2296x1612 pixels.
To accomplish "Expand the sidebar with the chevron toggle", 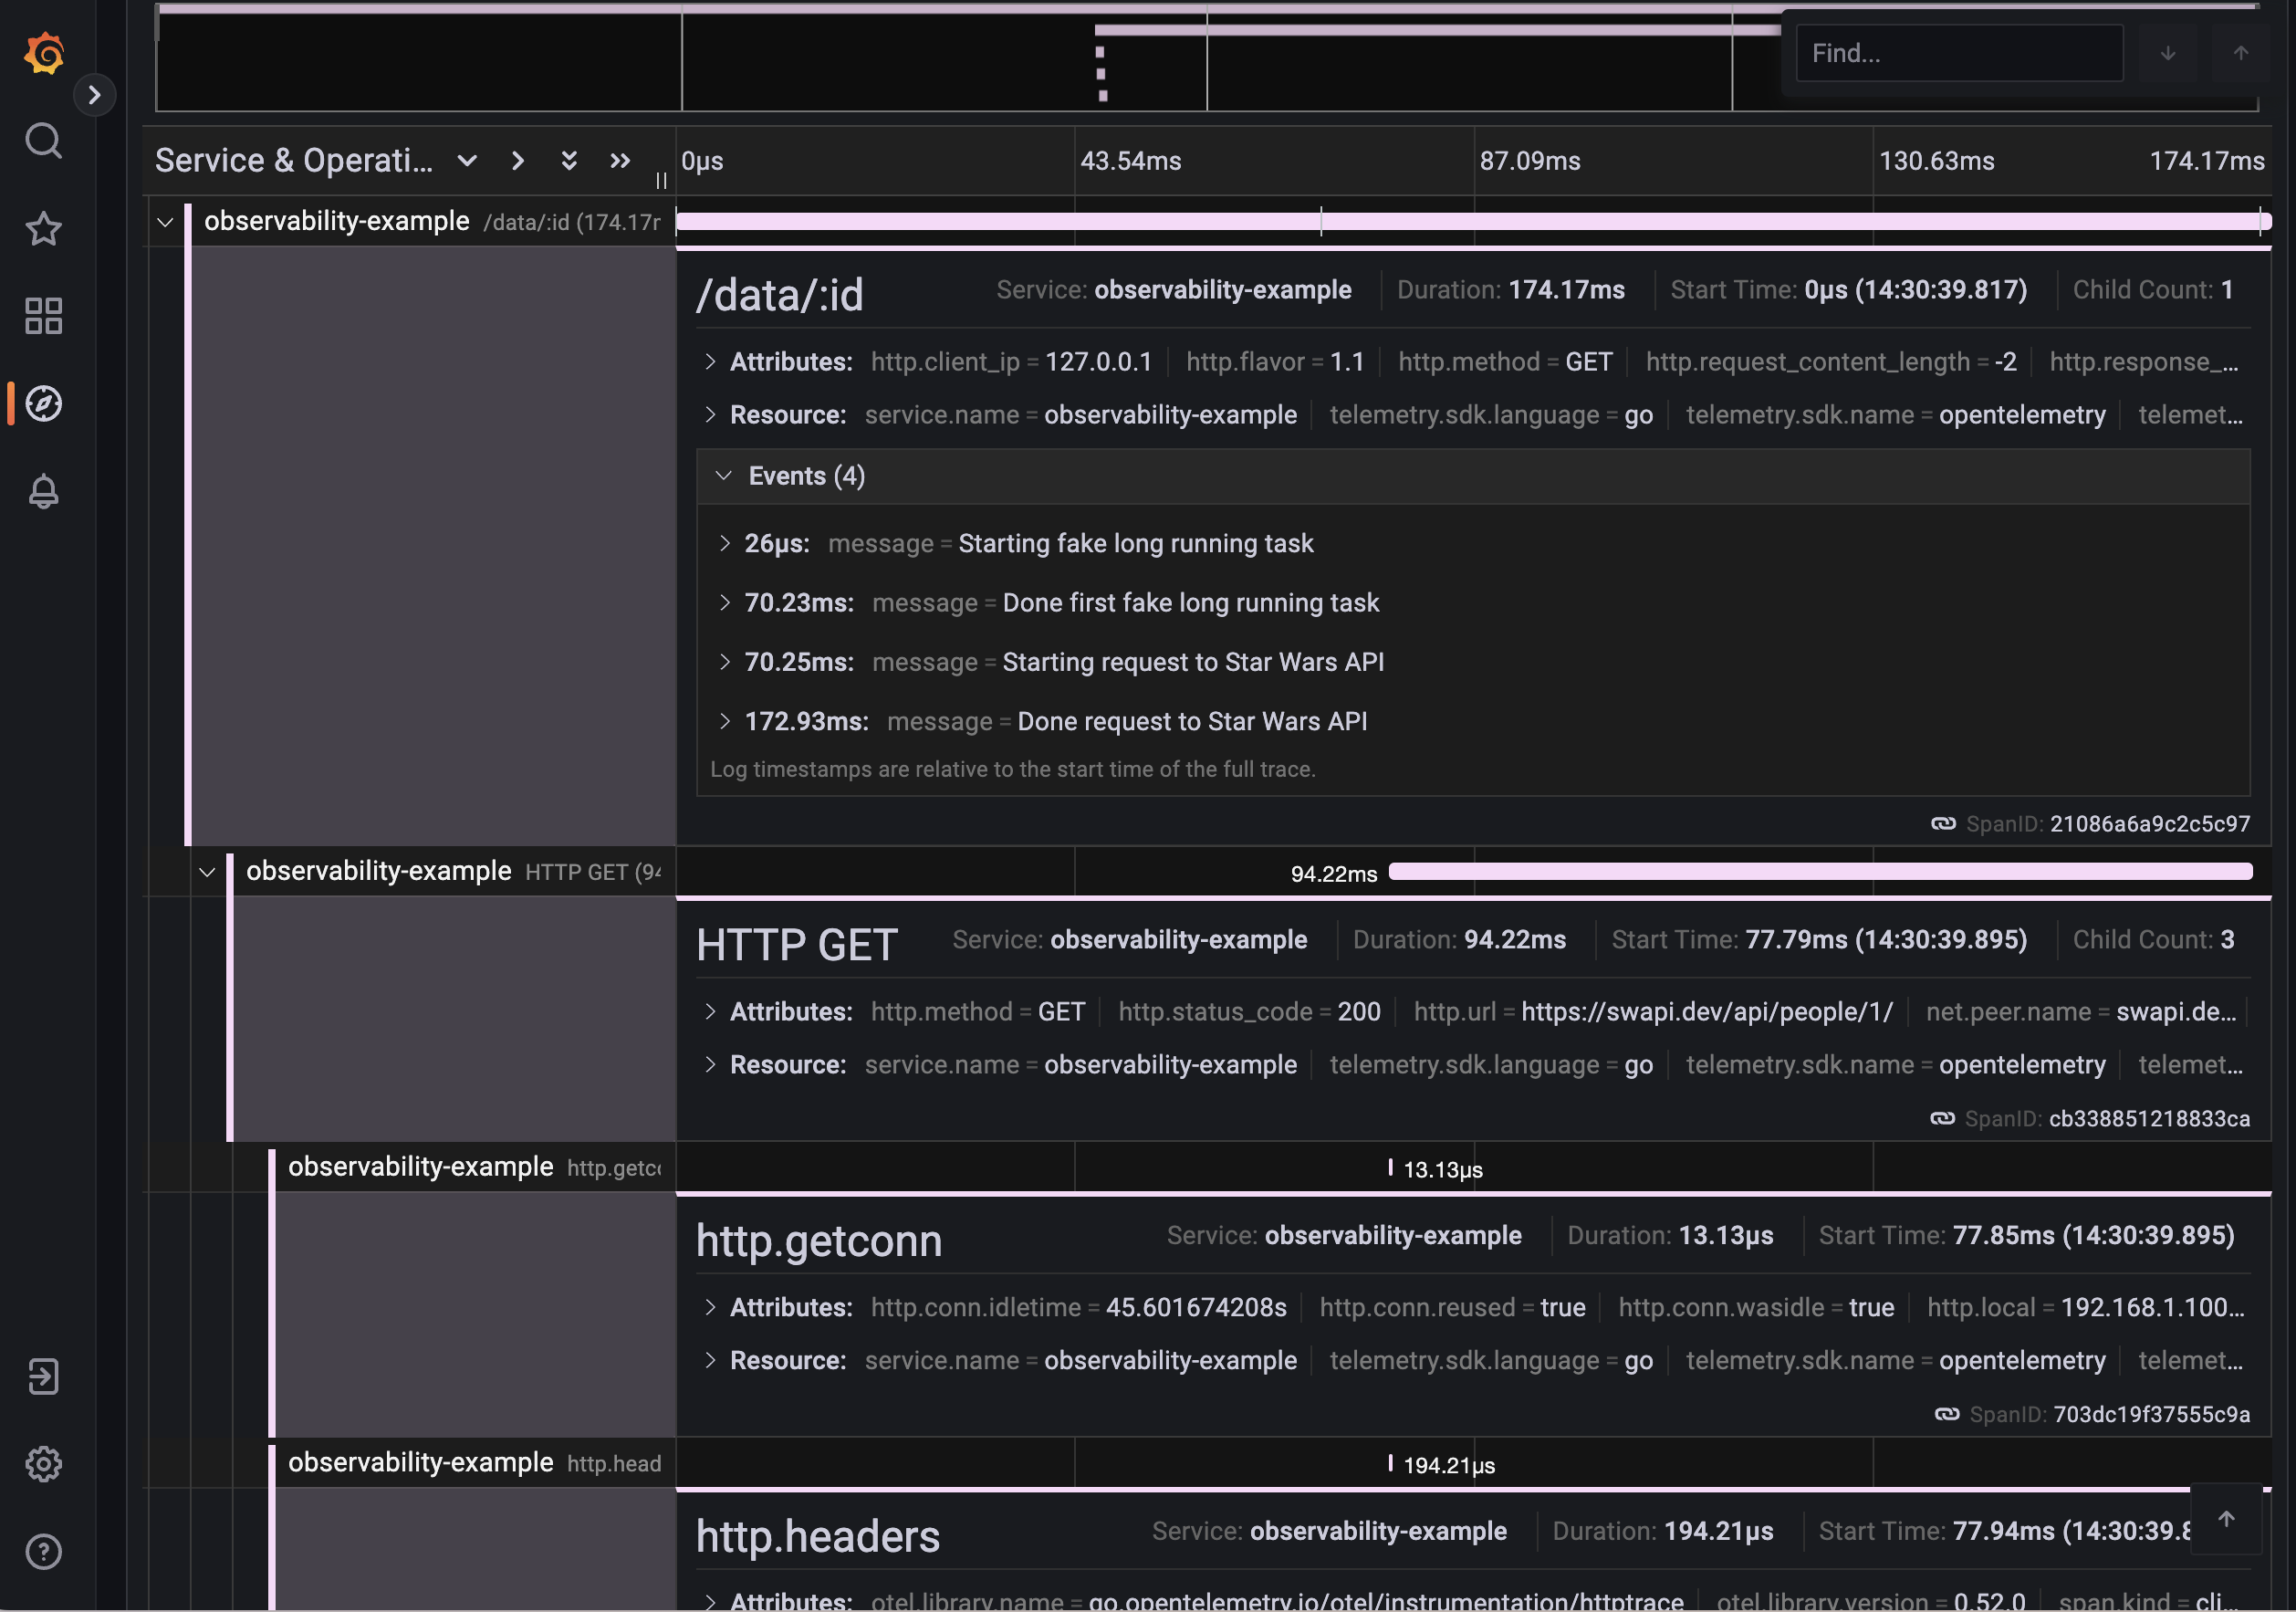I will [x=94, y=95].
